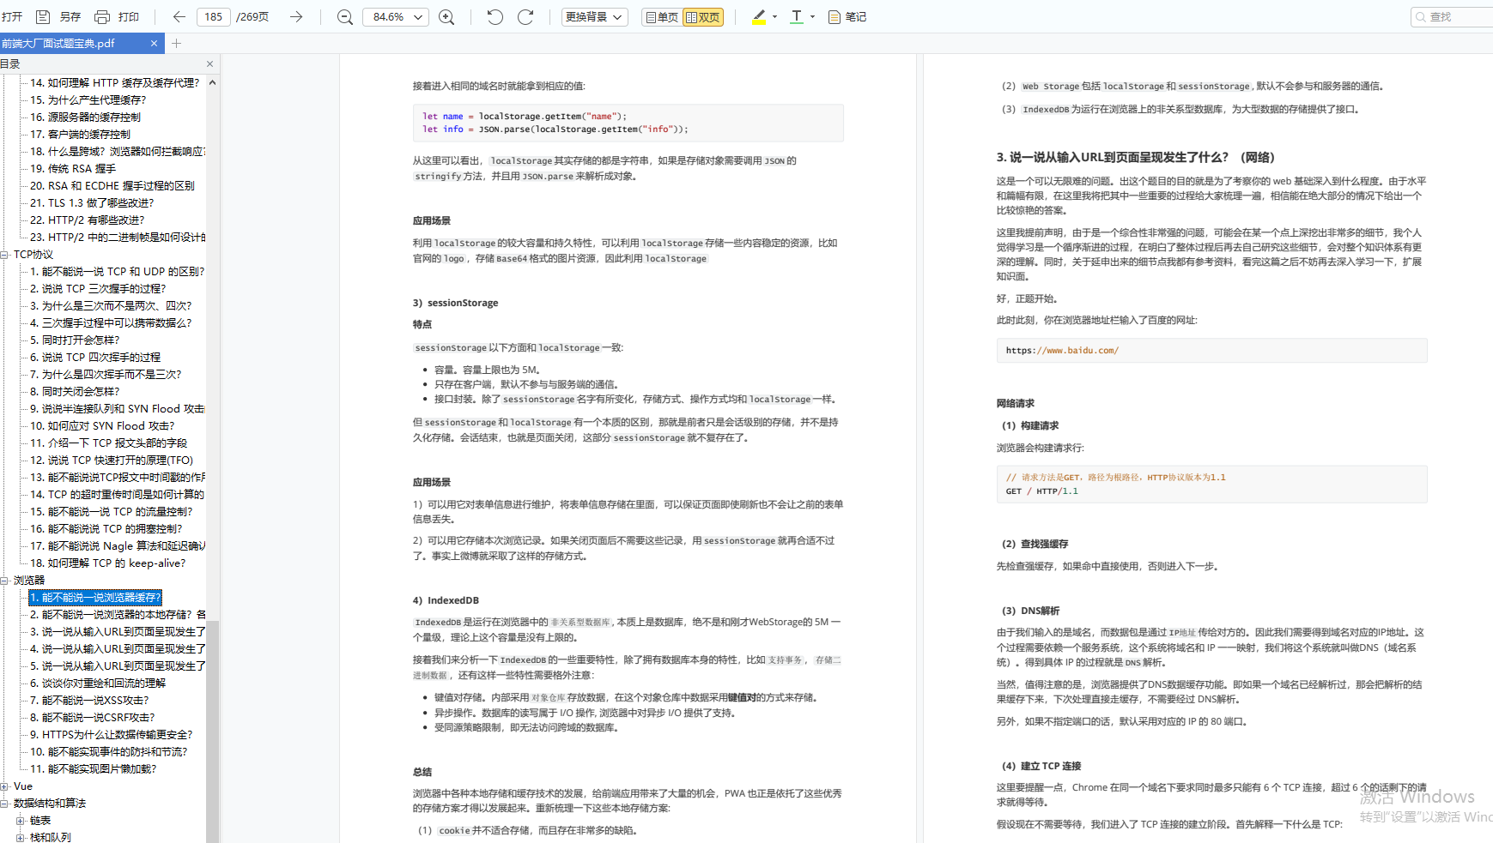Viewport: 1493px width, 843px height.
Task: Go to the previous page with left arrow
Action: 179,16
